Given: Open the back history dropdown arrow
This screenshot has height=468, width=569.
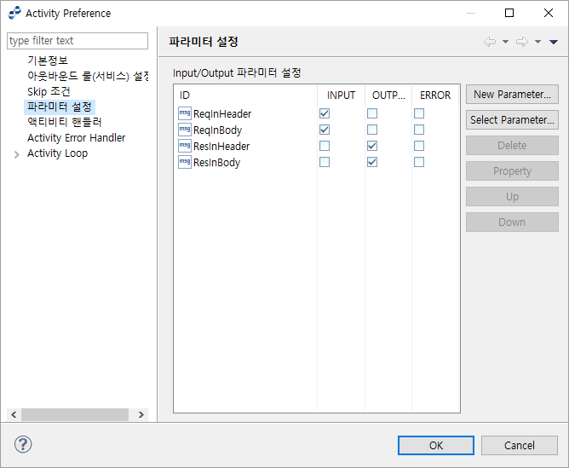Looking at the screenshot, I should (x=505, y=42).
